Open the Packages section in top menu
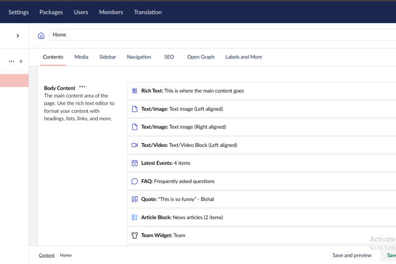The height and width of the screenshot is (264, 396). coord(51,12)
